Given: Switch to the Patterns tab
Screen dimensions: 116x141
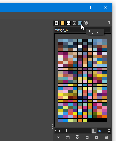Looking at the screenshot, I should coord(80,23).
